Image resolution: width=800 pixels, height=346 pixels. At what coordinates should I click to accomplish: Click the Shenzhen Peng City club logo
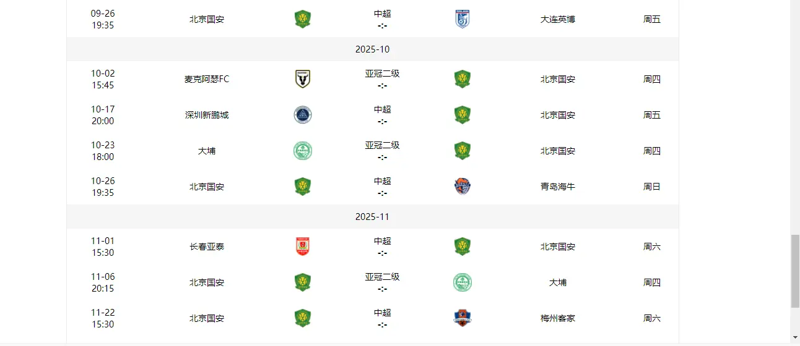coord(303,115)
